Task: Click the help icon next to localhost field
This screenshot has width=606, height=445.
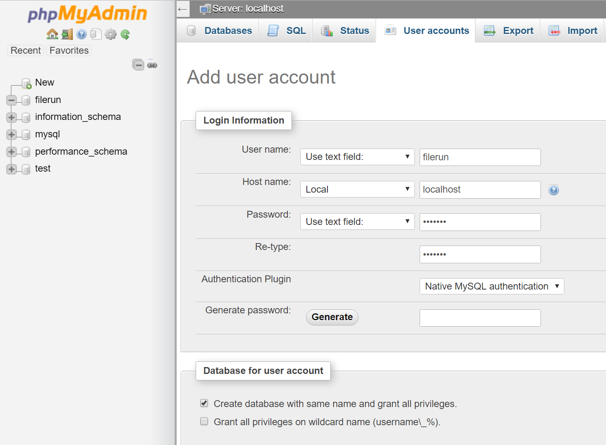Action: pyautogui.click(x=553, y=190)
